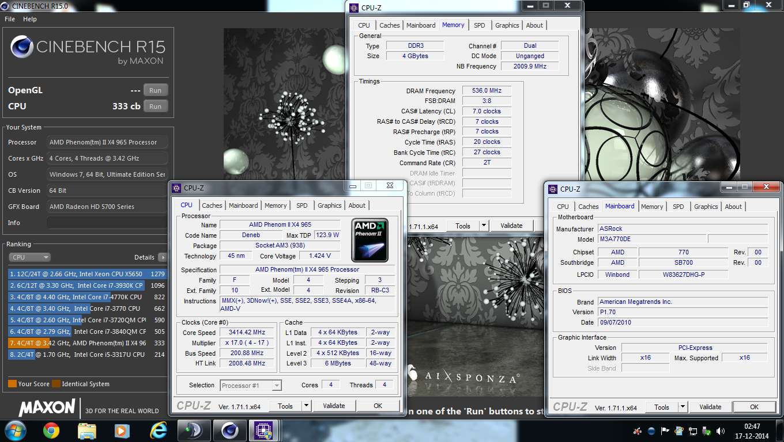The width and height of the screenshot is (784, 442).
Task: Open Tools dropdown arrow in CPU-Z CPU window
Action: pyautogui.click(x=307, y=406)
